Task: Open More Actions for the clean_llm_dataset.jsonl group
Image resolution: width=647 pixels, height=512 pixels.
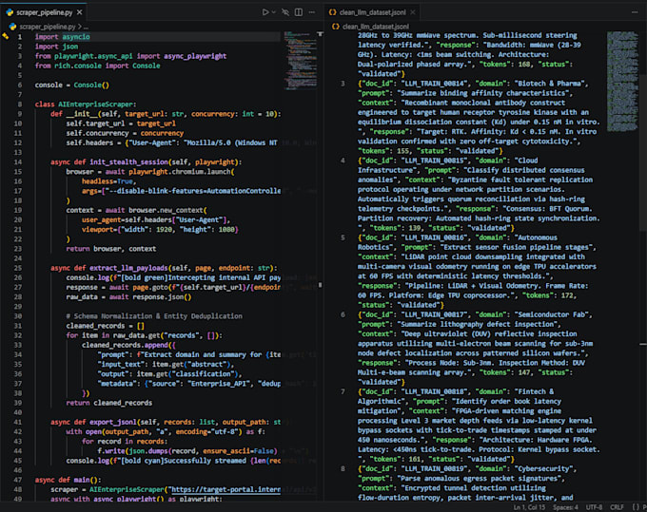Action: (x=635, y=12)
